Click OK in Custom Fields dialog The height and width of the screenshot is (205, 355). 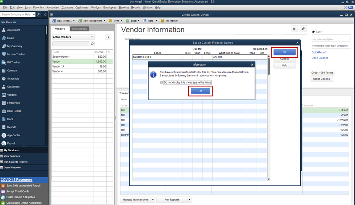point(284,52)
